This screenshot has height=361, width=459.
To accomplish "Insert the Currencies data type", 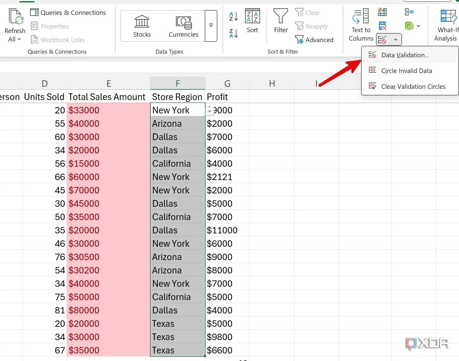I will tap(183, 26).
